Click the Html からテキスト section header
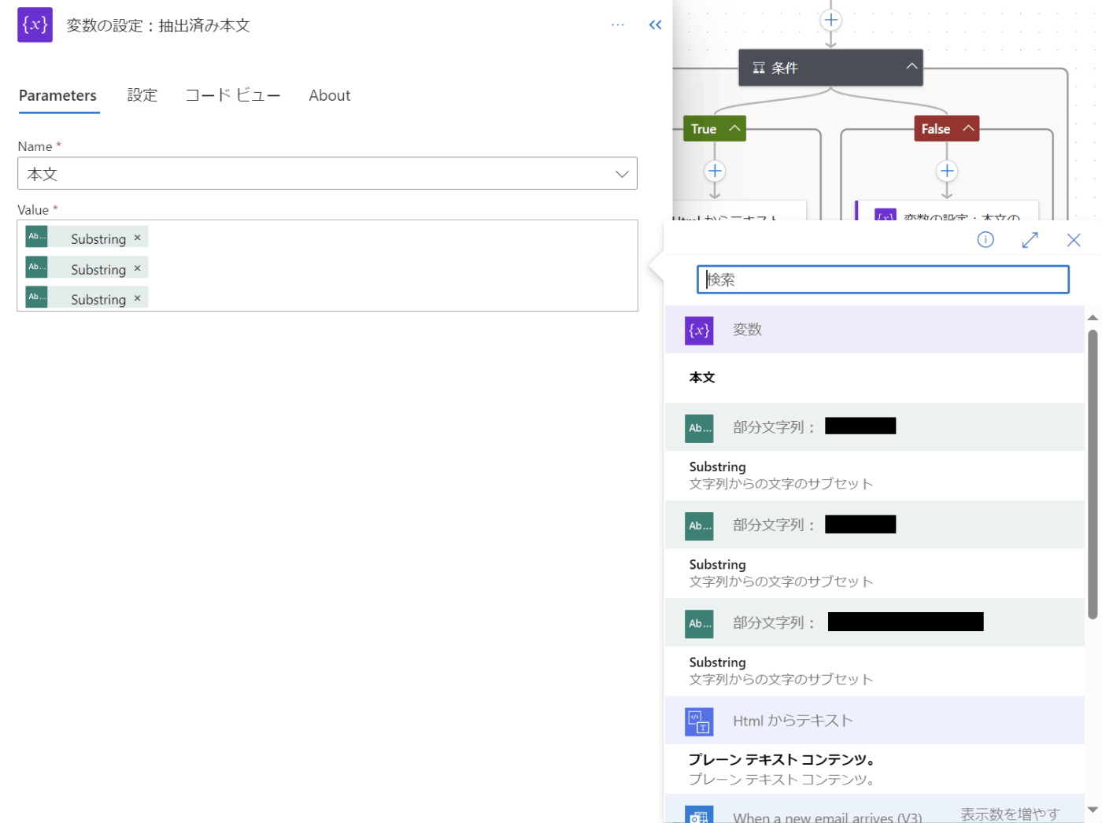1102x823 pixels. [875, 721]
